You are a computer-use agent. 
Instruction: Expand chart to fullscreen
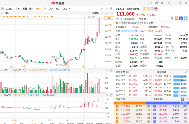point(107,9)
